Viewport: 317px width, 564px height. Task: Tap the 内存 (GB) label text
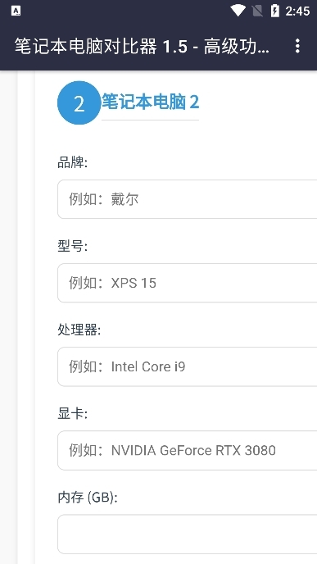[x=88, y=498]
